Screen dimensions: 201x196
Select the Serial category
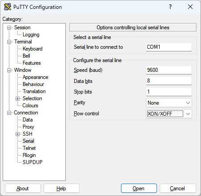pos(28,141)
